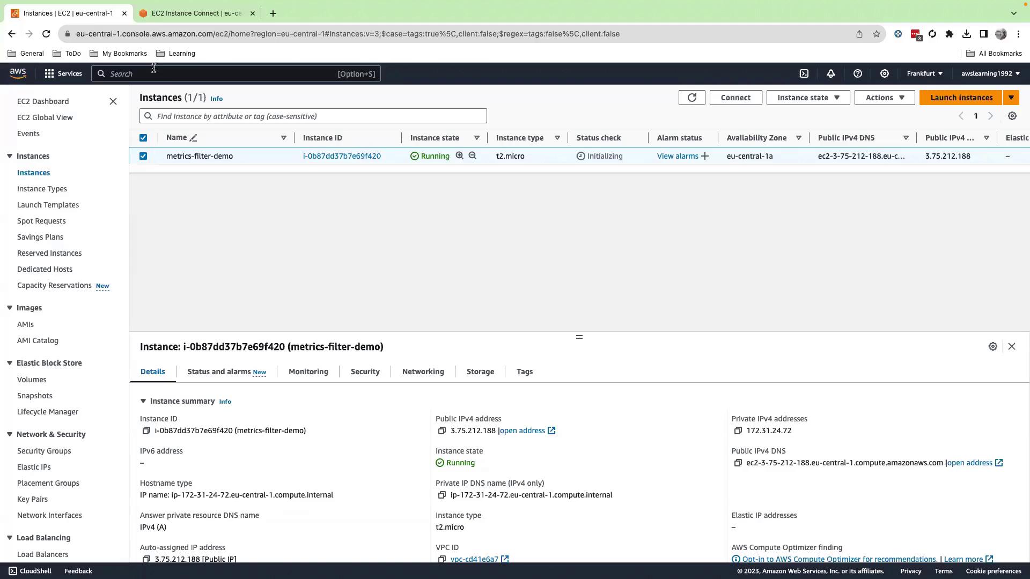Click the refresh instances button
This screenshot has height=579, width=1030.
click(x=691, y=98)
